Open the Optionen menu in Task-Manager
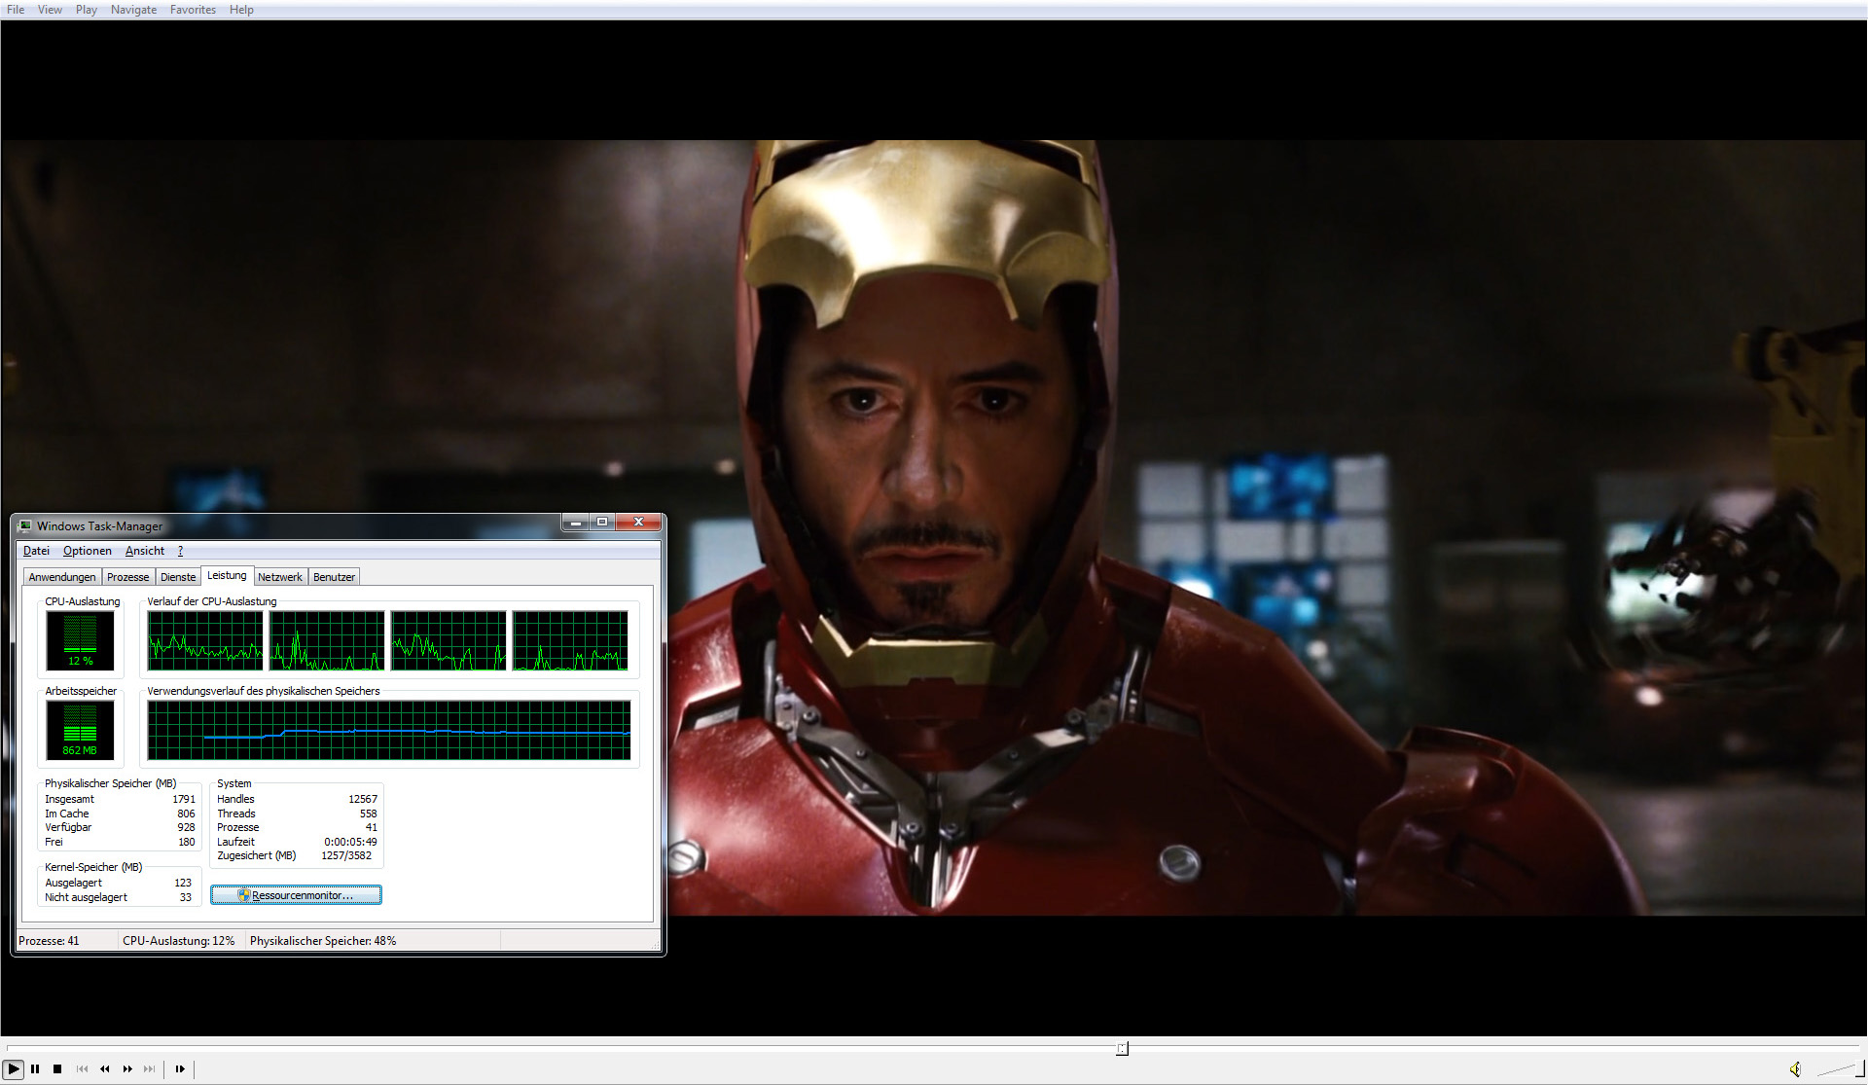This screenshot has height=1085, width=1868. click(88, 551)
